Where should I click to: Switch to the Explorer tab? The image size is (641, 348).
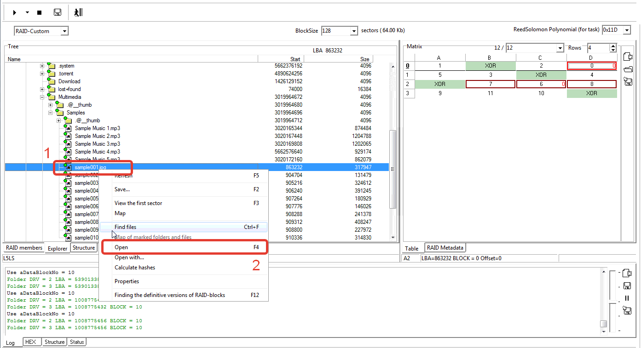[58, 248]
